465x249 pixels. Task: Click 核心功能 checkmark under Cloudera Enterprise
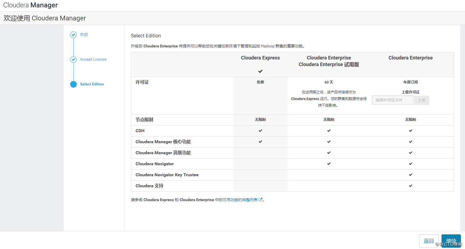[411, 142]
